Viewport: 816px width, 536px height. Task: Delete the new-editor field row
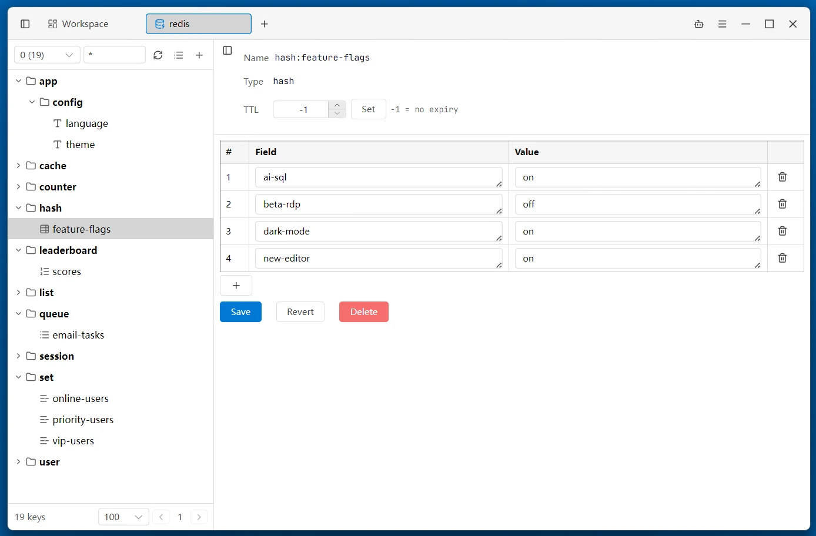click(782, 258)
